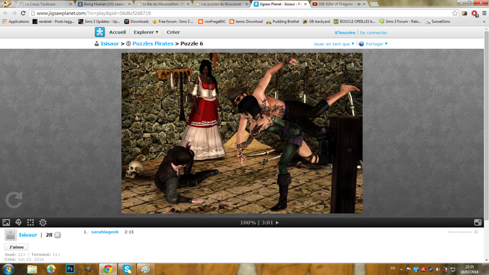Show hidden system tray icons arrow

401,269
